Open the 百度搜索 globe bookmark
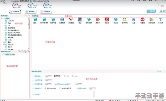 tap(62, 20)
